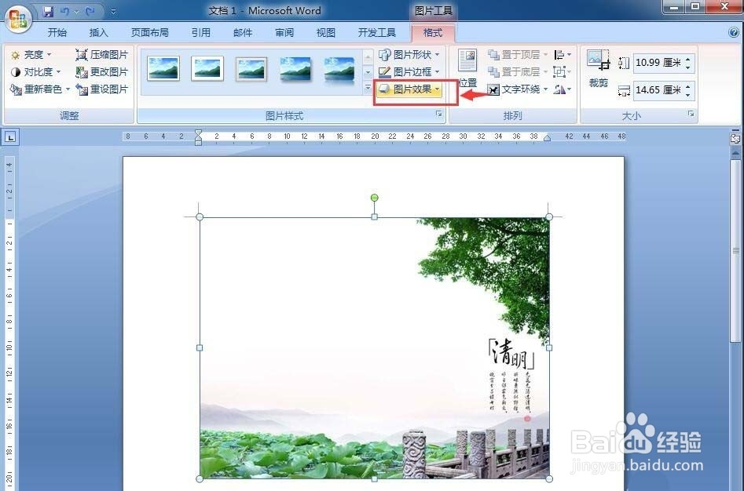744x491 pixels.
Task: Click the Office button logo
Action: [x=18, y=20]
